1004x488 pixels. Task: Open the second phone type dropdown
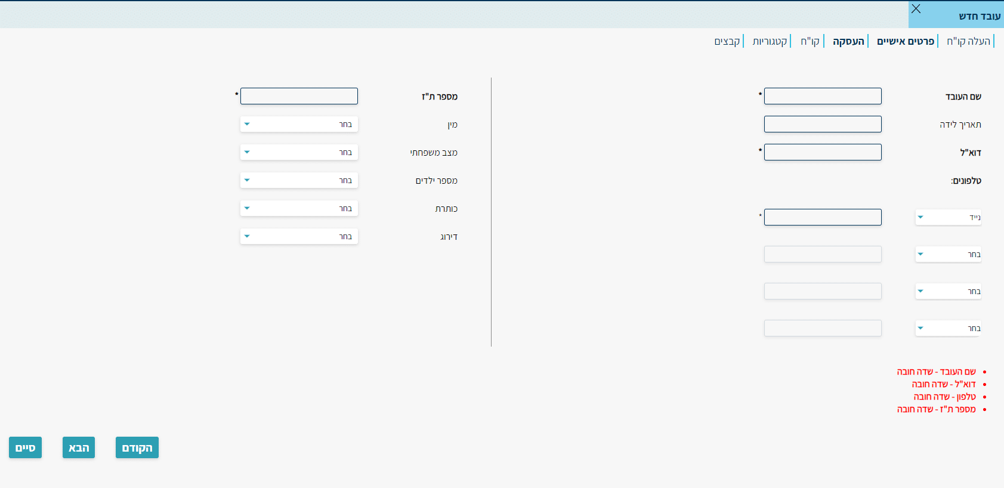pos(949,254)
